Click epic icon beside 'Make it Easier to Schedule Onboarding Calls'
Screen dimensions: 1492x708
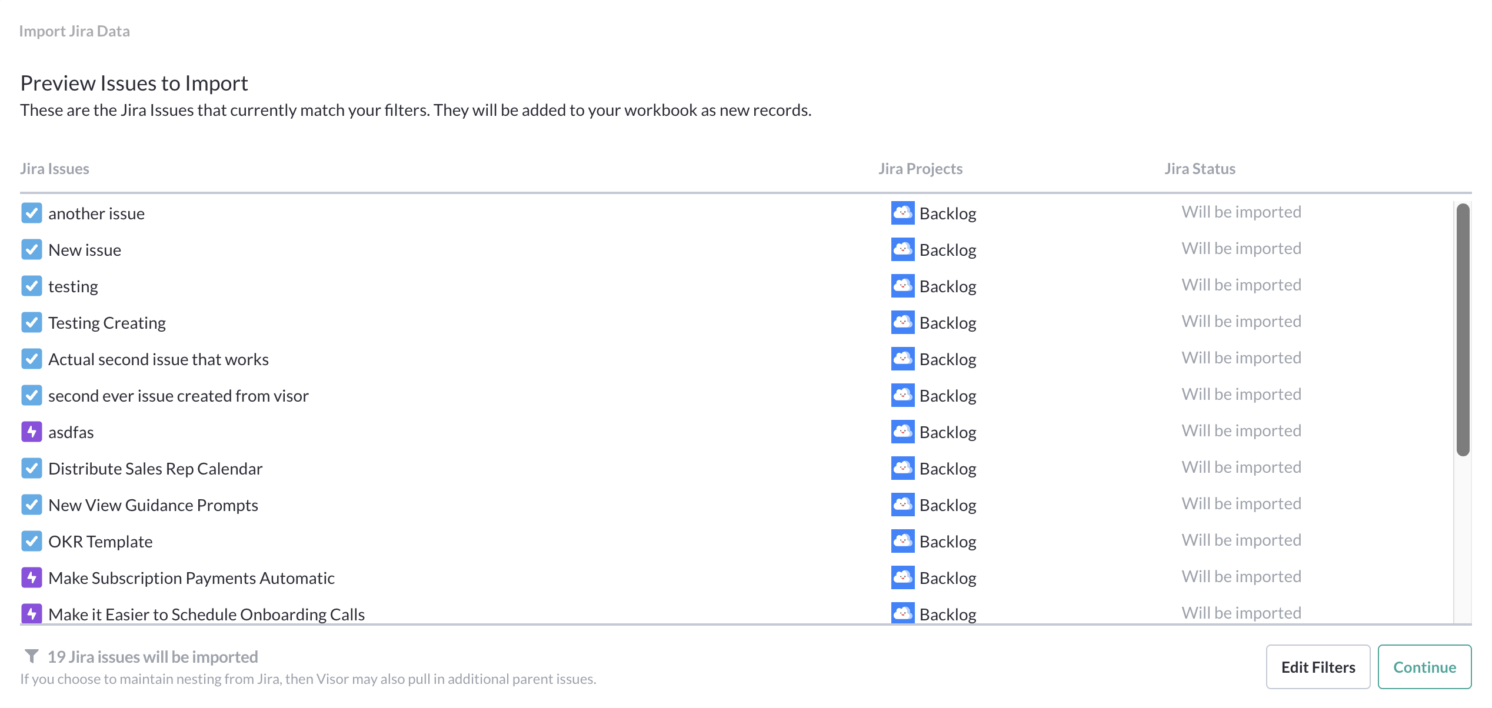click(32, 613)
